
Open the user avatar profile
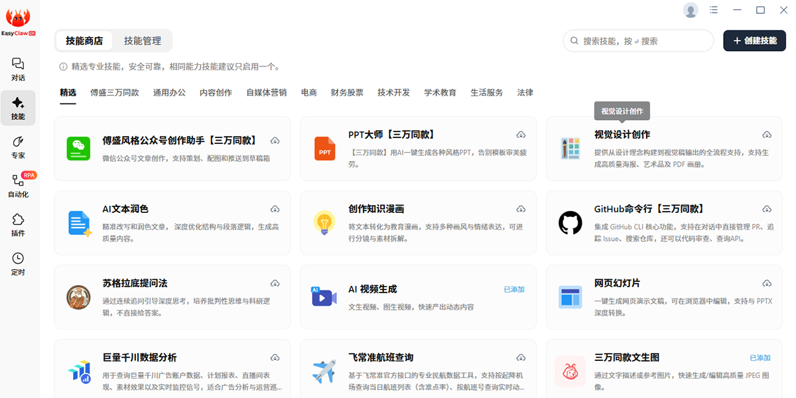691,10
